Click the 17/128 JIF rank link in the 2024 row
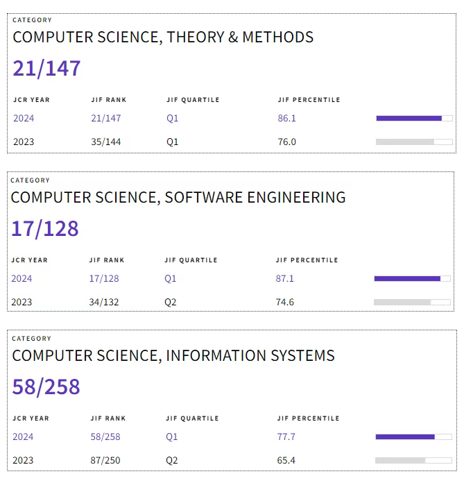Screen dimensions: 464x483 (104, 278)
